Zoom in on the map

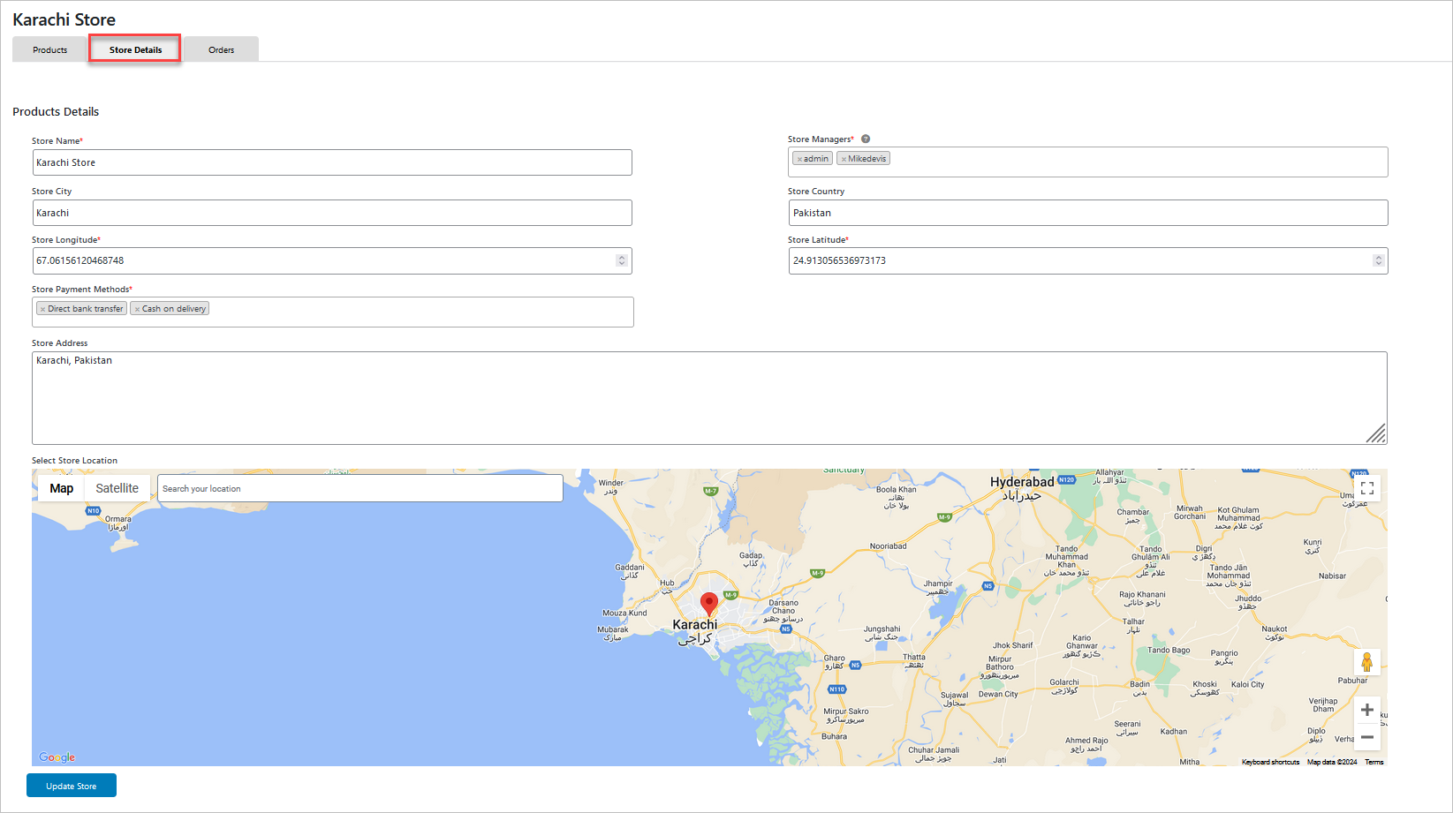(1366, 709)
